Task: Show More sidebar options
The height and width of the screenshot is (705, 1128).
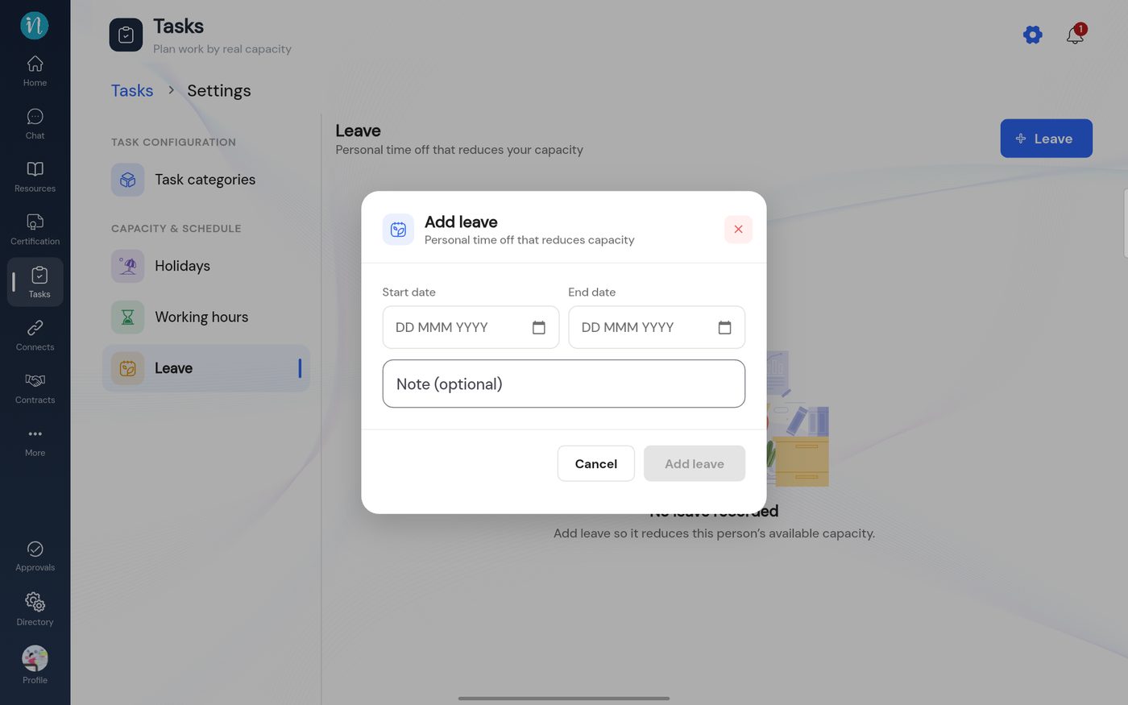Action: tap(35, 442)
